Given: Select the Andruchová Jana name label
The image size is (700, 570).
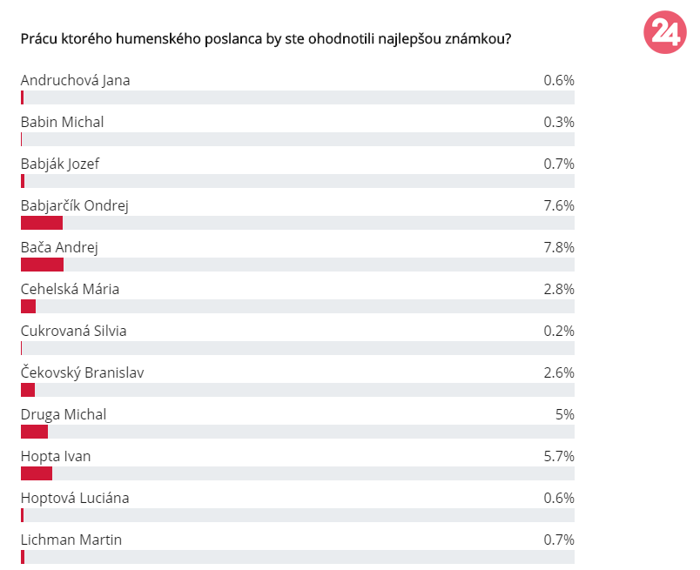Looking at the screenshot, I should 75,80.
